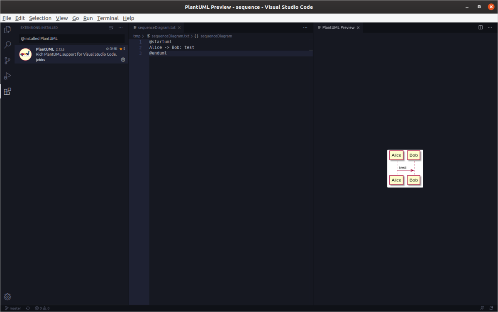Open notifications bell in status bar
Viewport: 498px width, 312px height.
tap(491, 308)
